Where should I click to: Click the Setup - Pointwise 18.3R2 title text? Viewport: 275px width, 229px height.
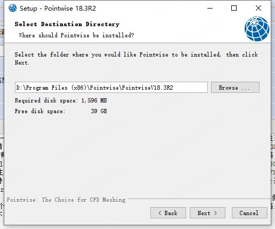coord(58,9)
